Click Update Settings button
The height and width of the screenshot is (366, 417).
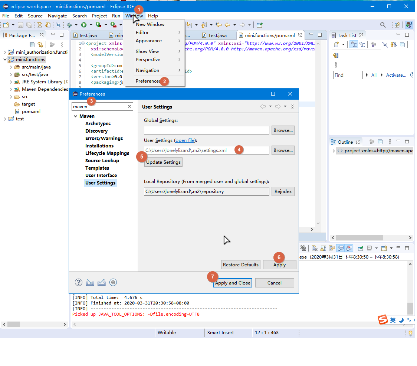tap(163, 162)
